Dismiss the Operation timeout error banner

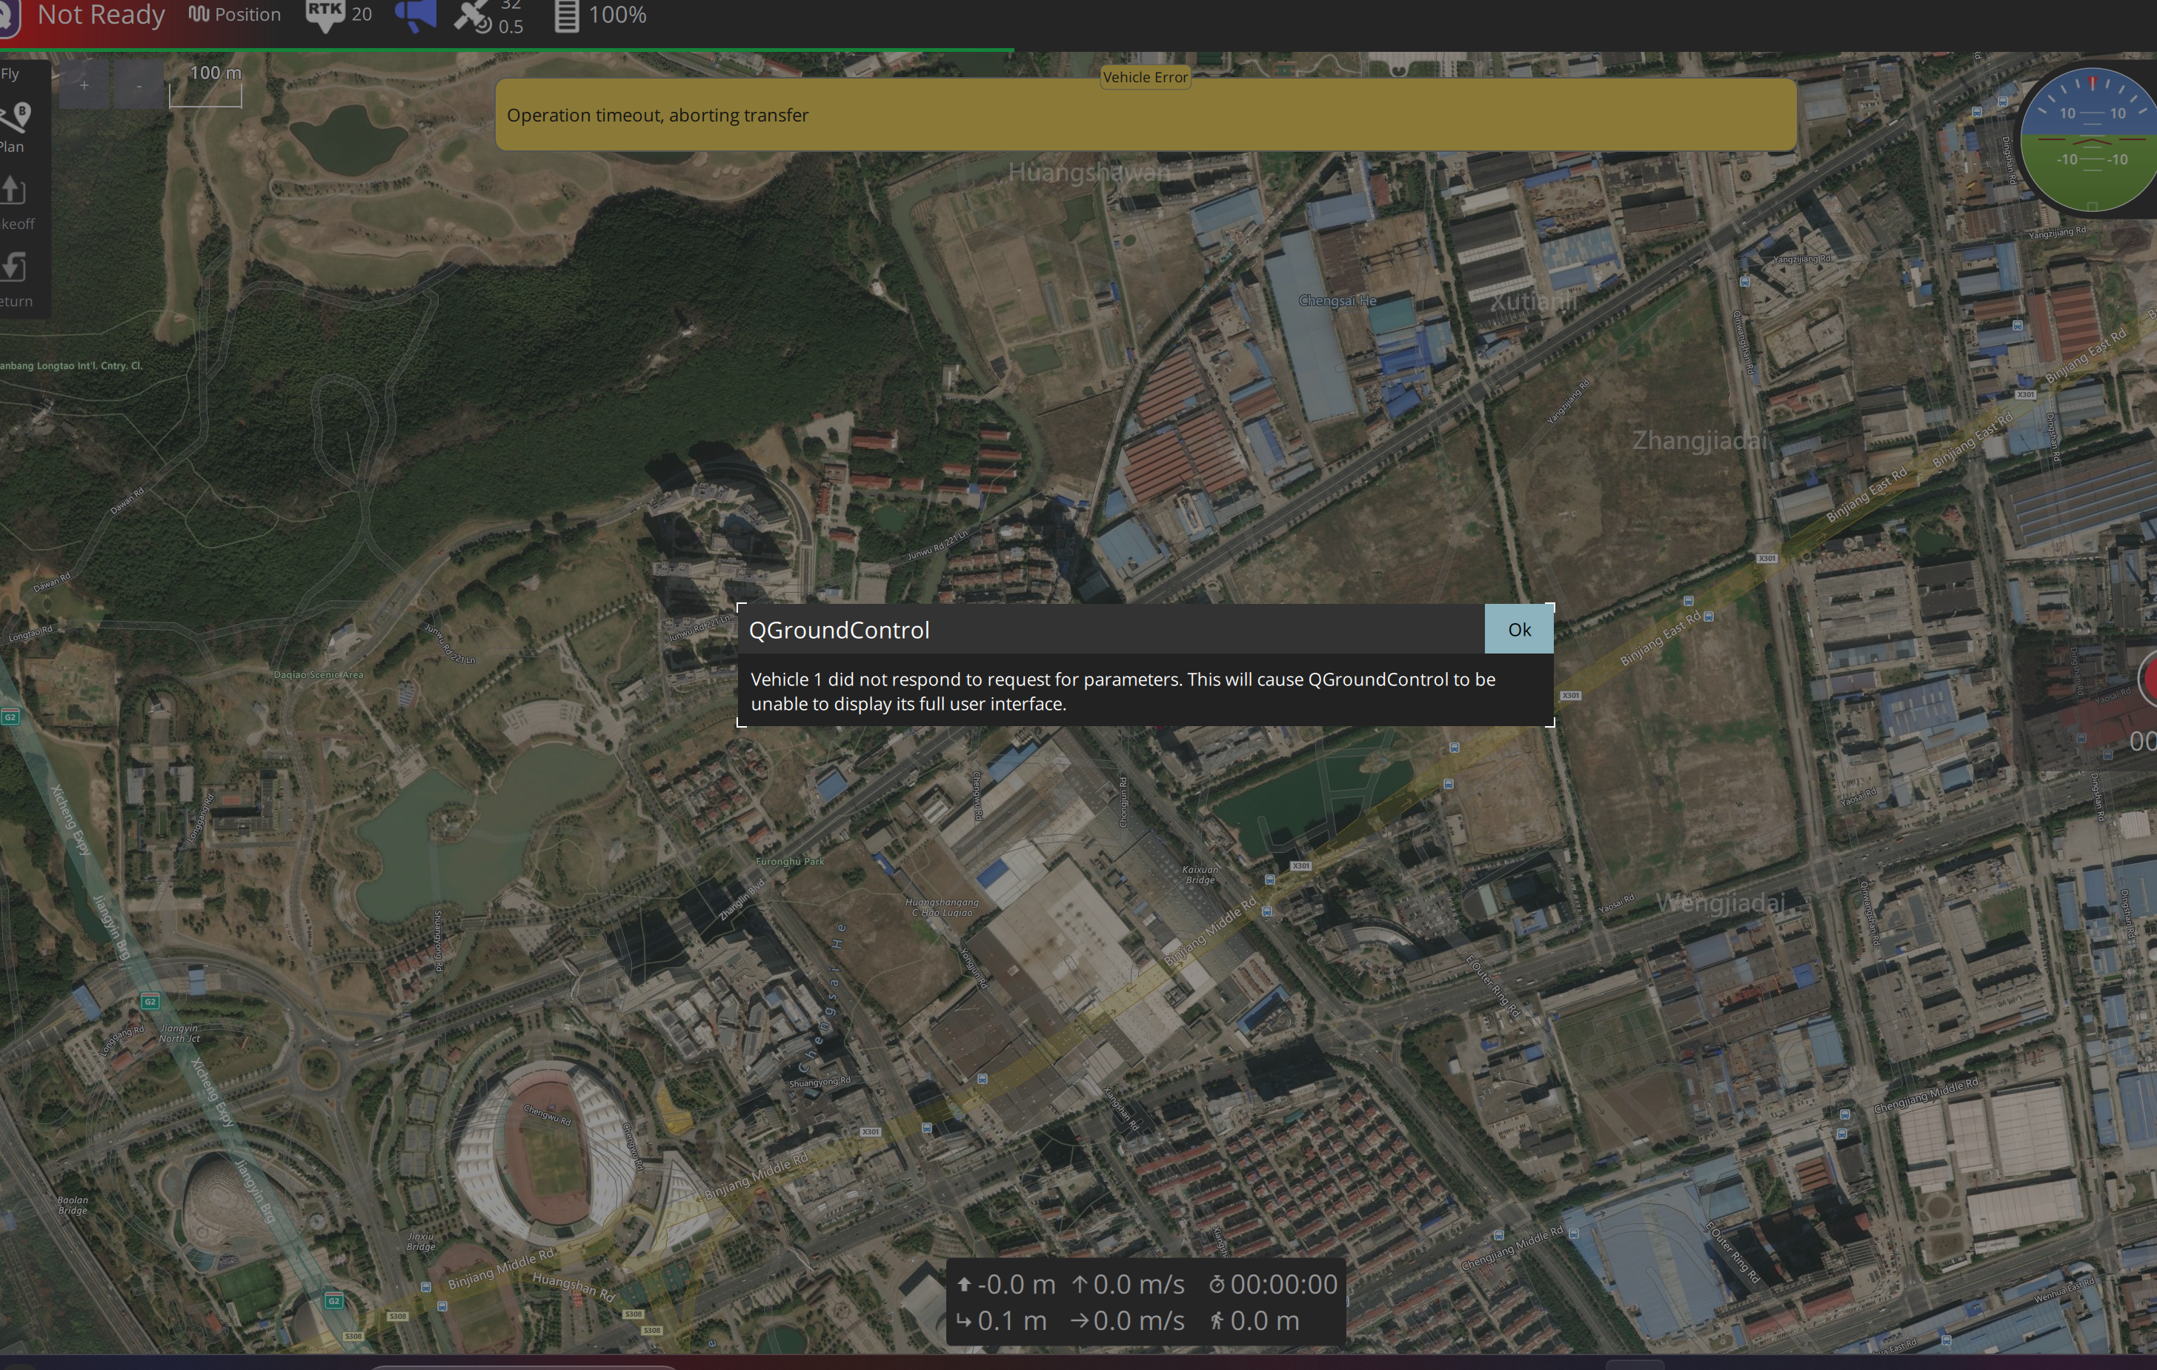1145,115
